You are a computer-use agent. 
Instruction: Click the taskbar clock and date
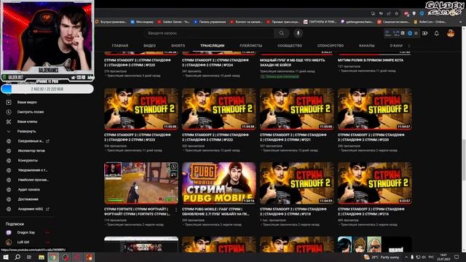click(443, 257)
